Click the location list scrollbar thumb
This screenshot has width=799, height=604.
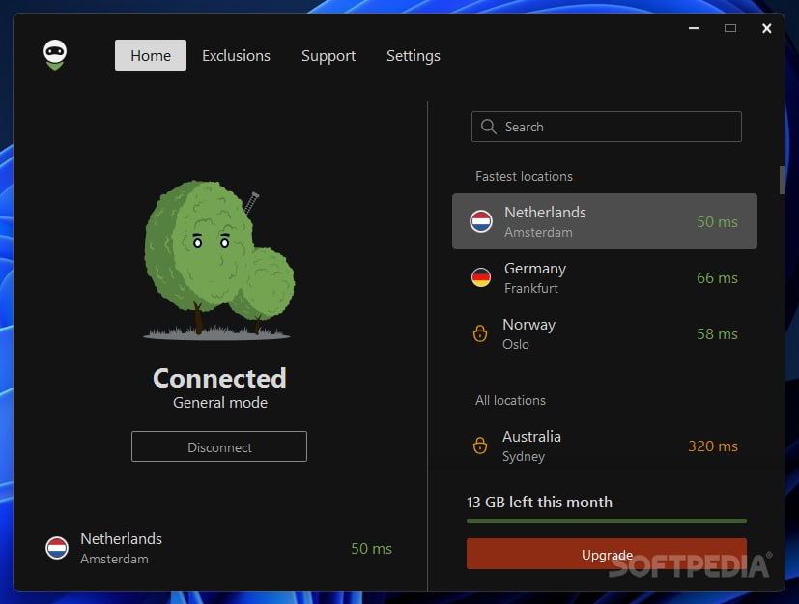782,180
